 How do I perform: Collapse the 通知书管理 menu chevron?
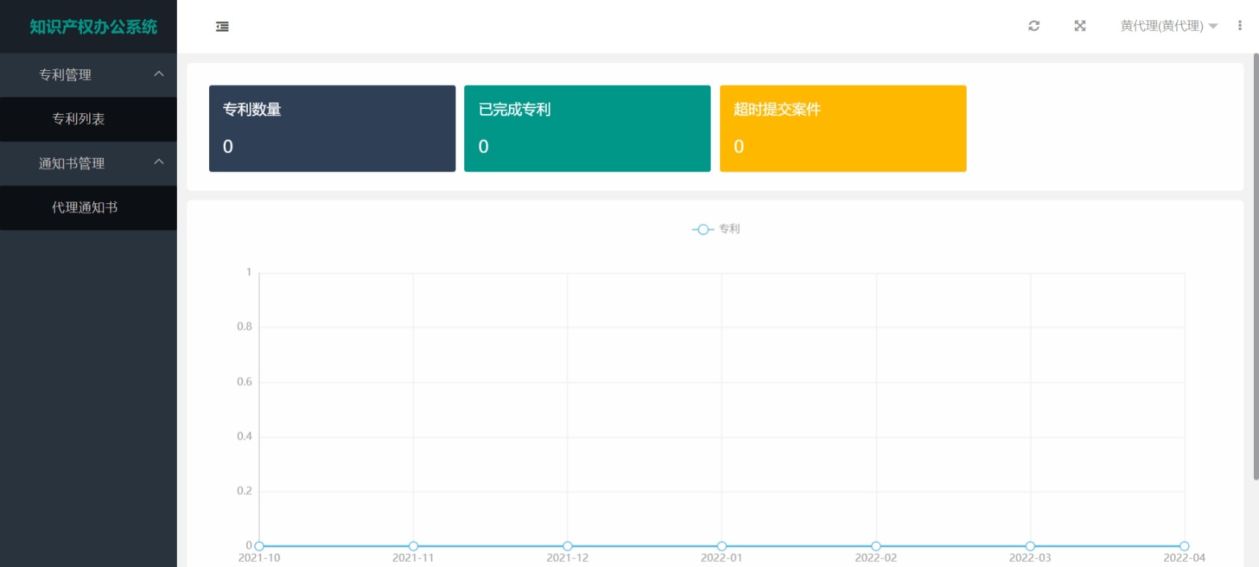159,162
